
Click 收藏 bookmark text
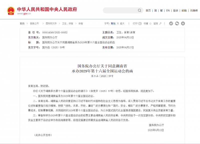click(146, 24)
